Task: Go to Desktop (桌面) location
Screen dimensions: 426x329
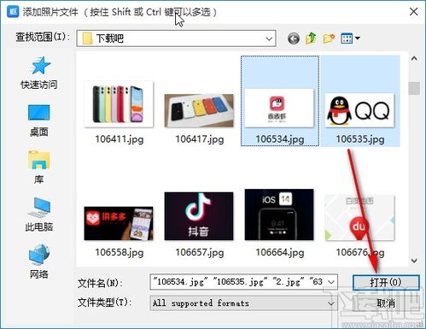Action: 39,120
